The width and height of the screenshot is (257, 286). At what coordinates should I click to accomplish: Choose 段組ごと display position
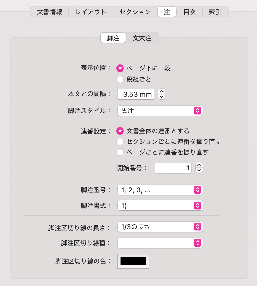tap(120, 79)
